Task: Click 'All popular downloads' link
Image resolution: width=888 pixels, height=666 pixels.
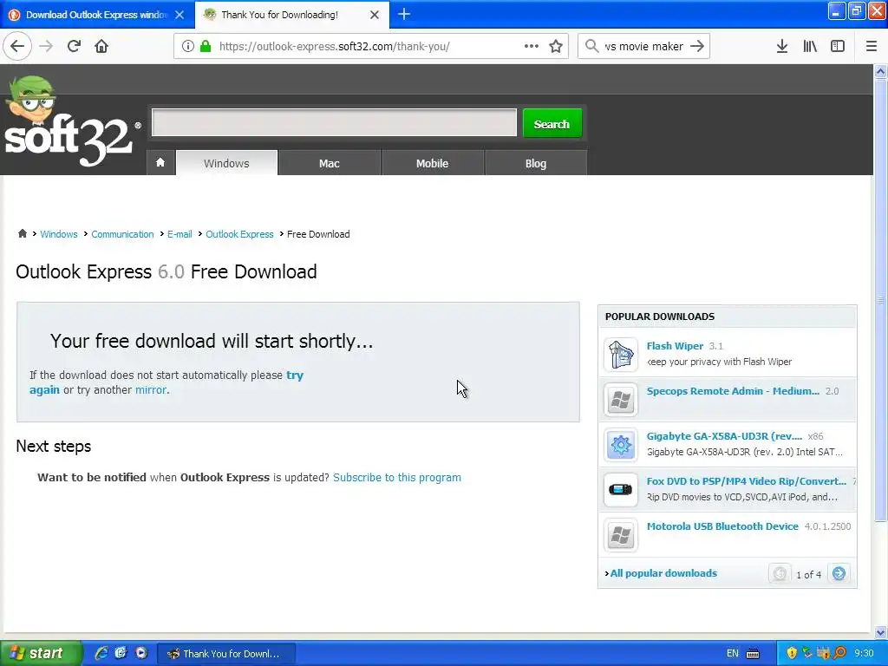Action: 663,573
